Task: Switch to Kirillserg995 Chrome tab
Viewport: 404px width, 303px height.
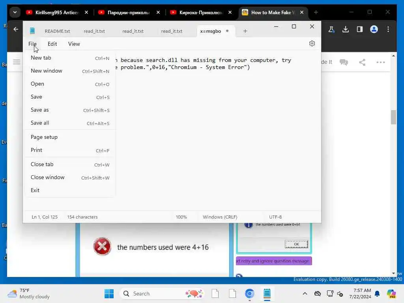Action: point(57,12)
